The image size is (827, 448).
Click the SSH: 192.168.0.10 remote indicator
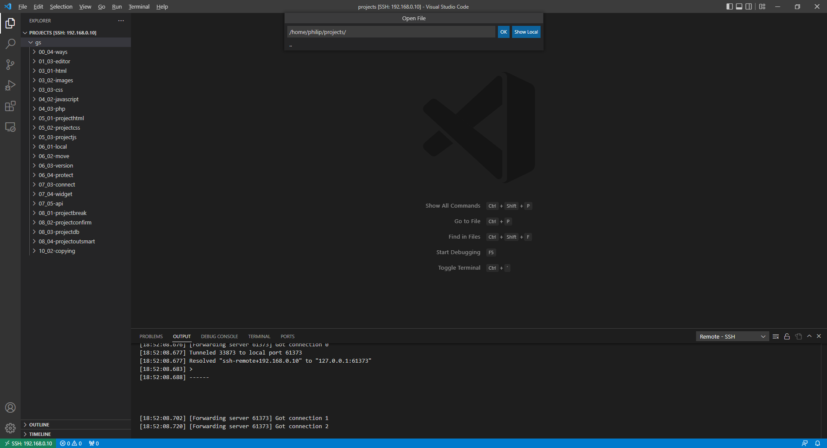click(28, 443)
